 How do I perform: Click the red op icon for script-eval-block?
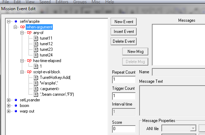click(29, 72)
